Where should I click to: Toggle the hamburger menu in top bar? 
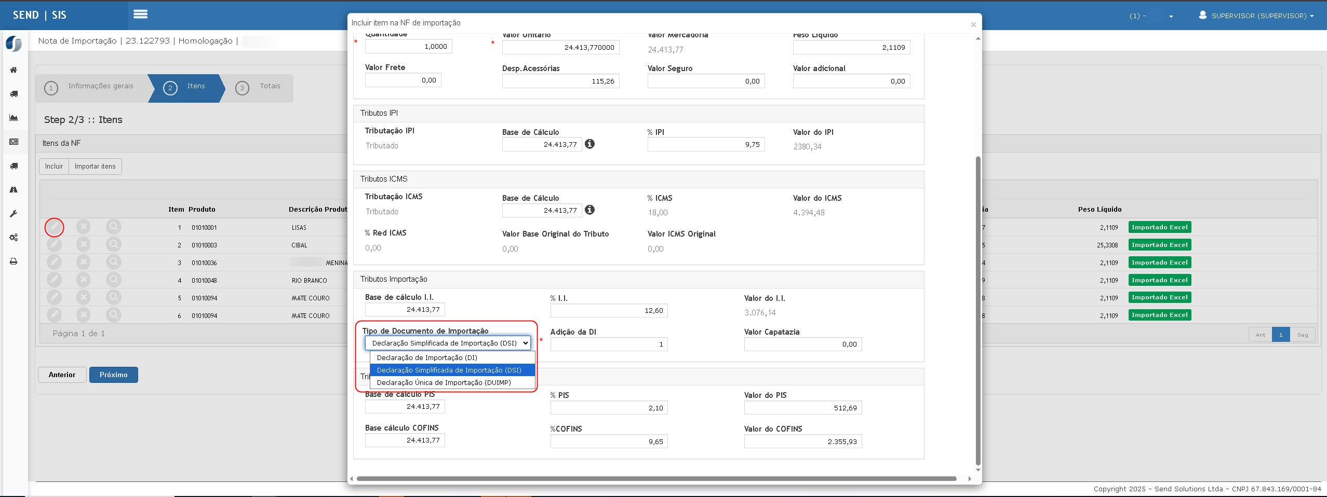(x=140, y=15)
